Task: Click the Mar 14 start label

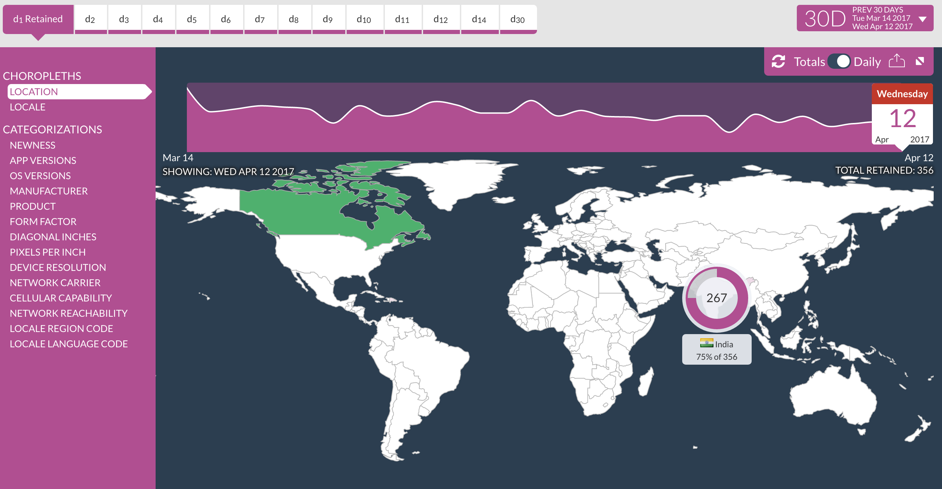Action: [178, 158]
